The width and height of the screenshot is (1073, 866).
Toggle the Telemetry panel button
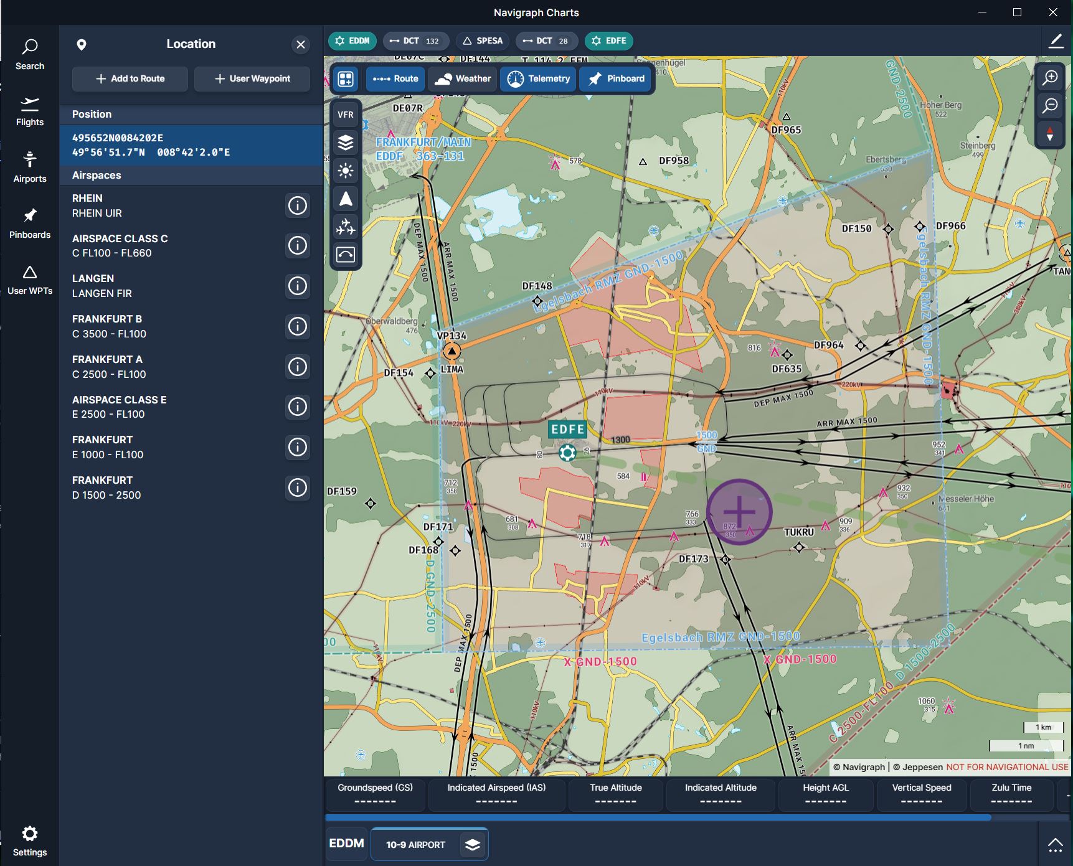[539, 78]
